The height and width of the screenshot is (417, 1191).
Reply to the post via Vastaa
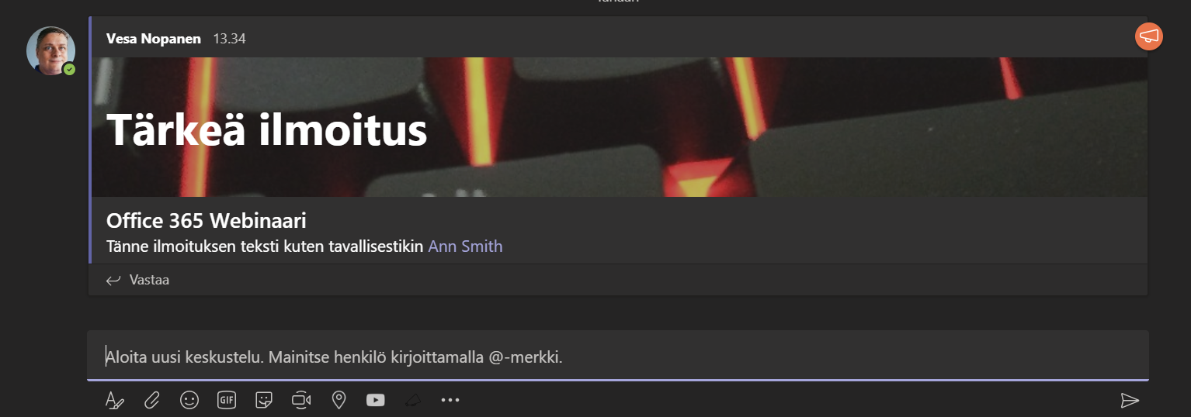(137, 280)
